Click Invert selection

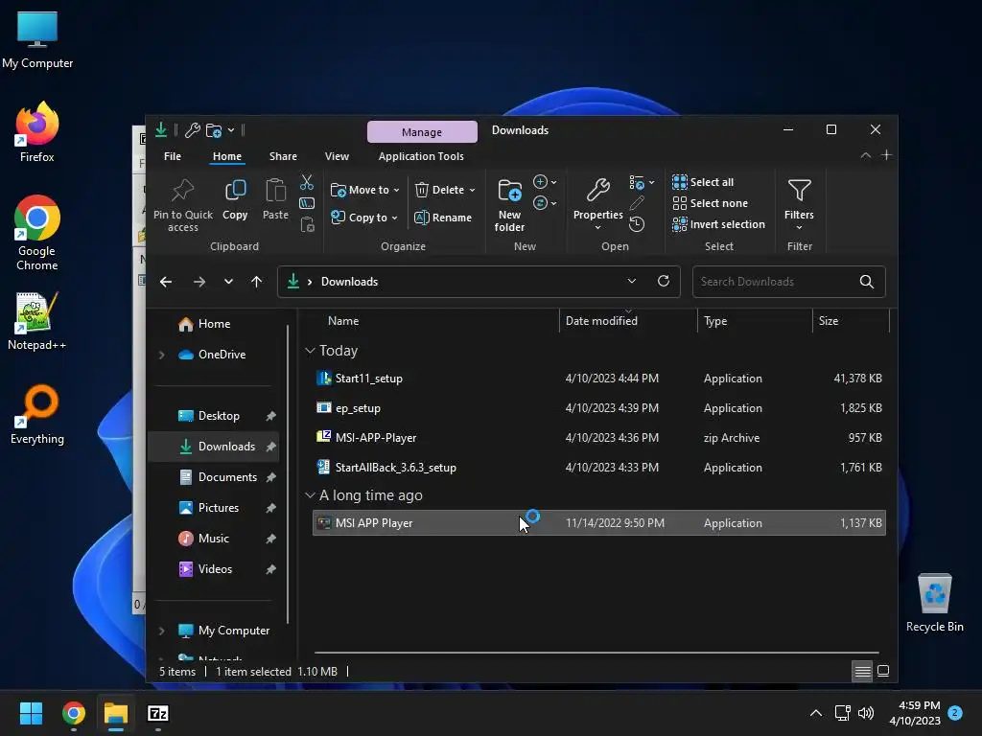(719, 224)
